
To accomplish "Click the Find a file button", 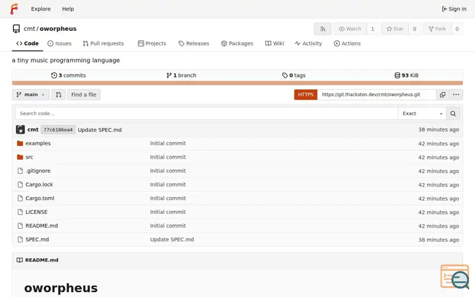I will click(x=84, y=94).
